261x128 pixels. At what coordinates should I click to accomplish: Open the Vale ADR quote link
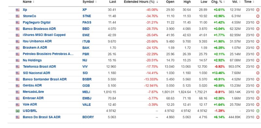[30, 105]
